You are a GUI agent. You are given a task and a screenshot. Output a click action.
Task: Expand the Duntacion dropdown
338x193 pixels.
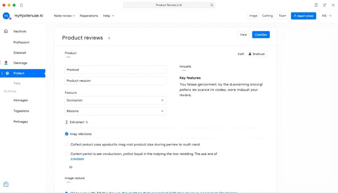162,100
